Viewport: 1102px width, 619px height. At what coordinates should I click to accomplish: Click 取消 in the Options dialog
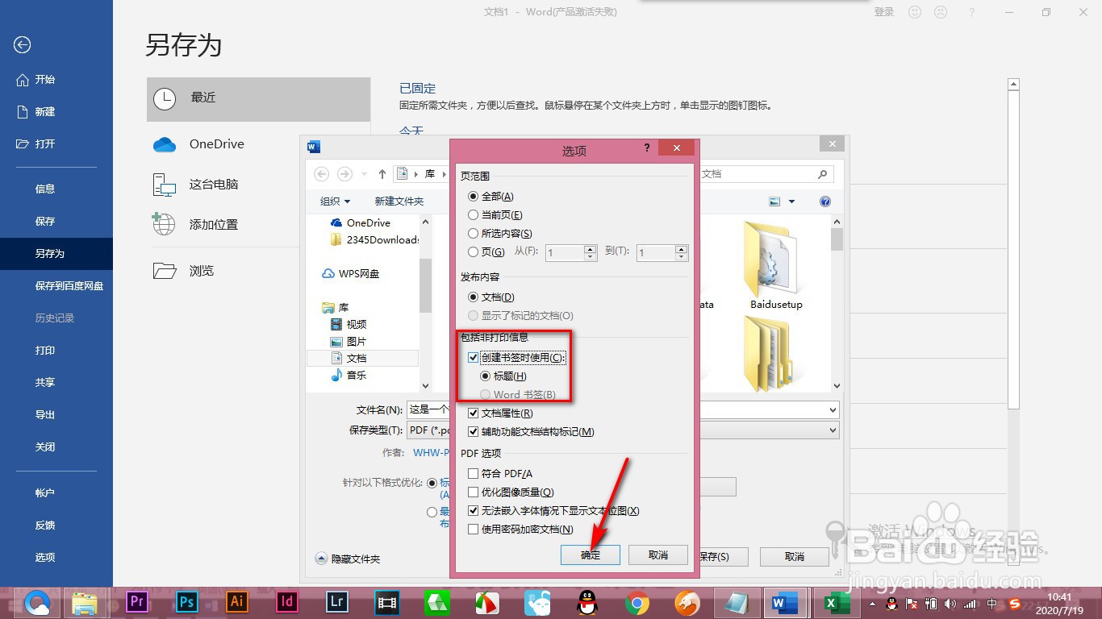click(x=658, y=555)
